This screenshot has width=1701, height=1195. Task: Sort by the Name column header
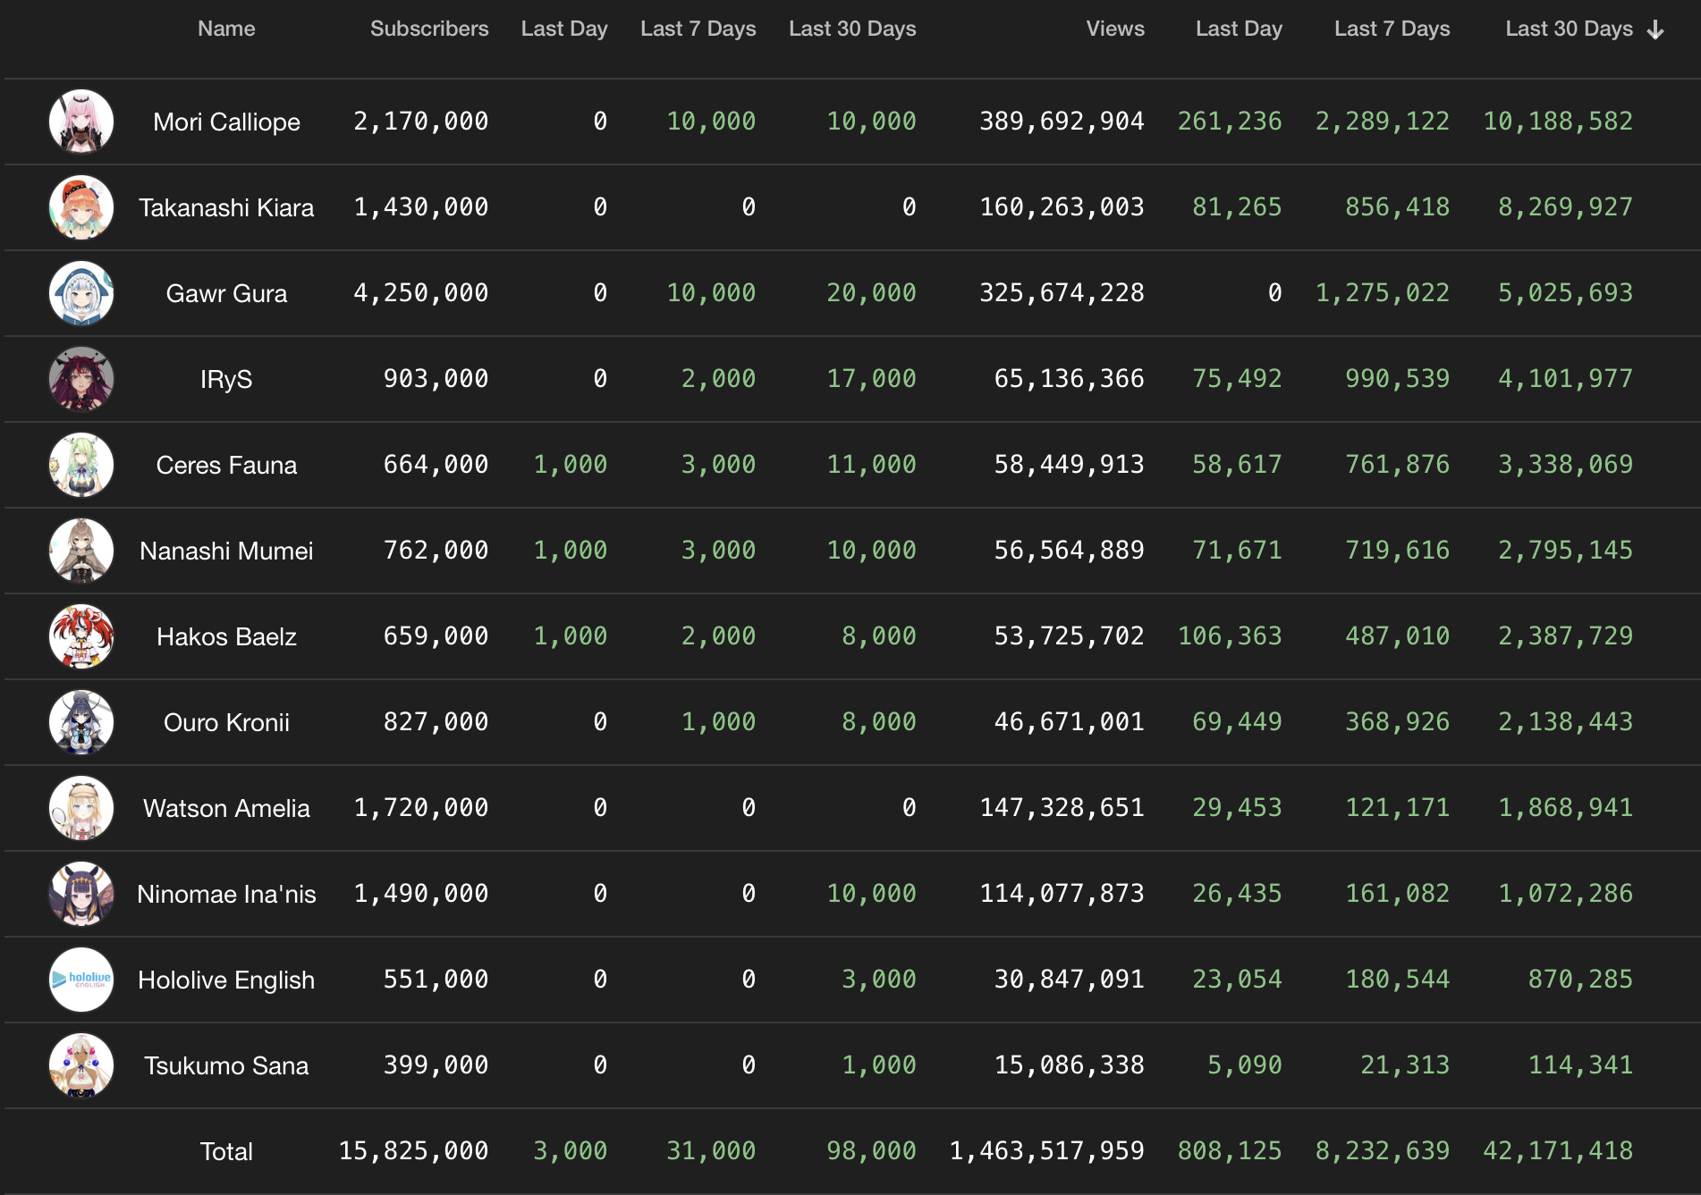[x=226, y=29]
